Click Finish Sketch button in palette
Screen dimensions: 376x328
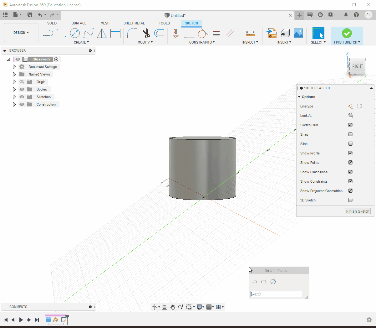click(358, 211)
